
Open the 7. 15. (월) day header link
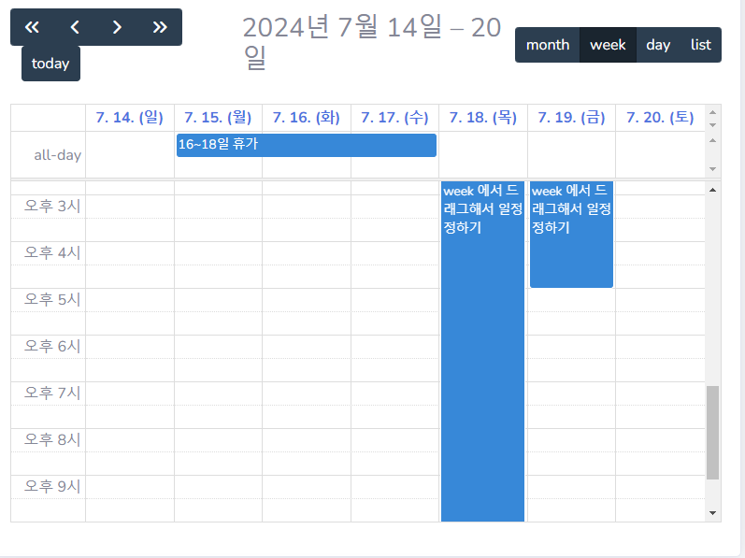[x=218, y=117]
